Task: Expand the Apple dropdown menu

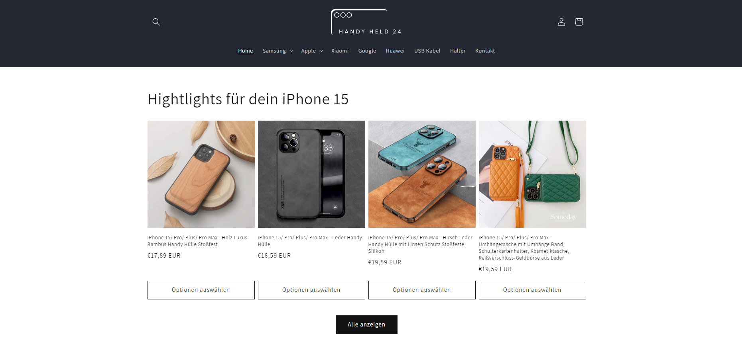Action: (x=312, y=51)
